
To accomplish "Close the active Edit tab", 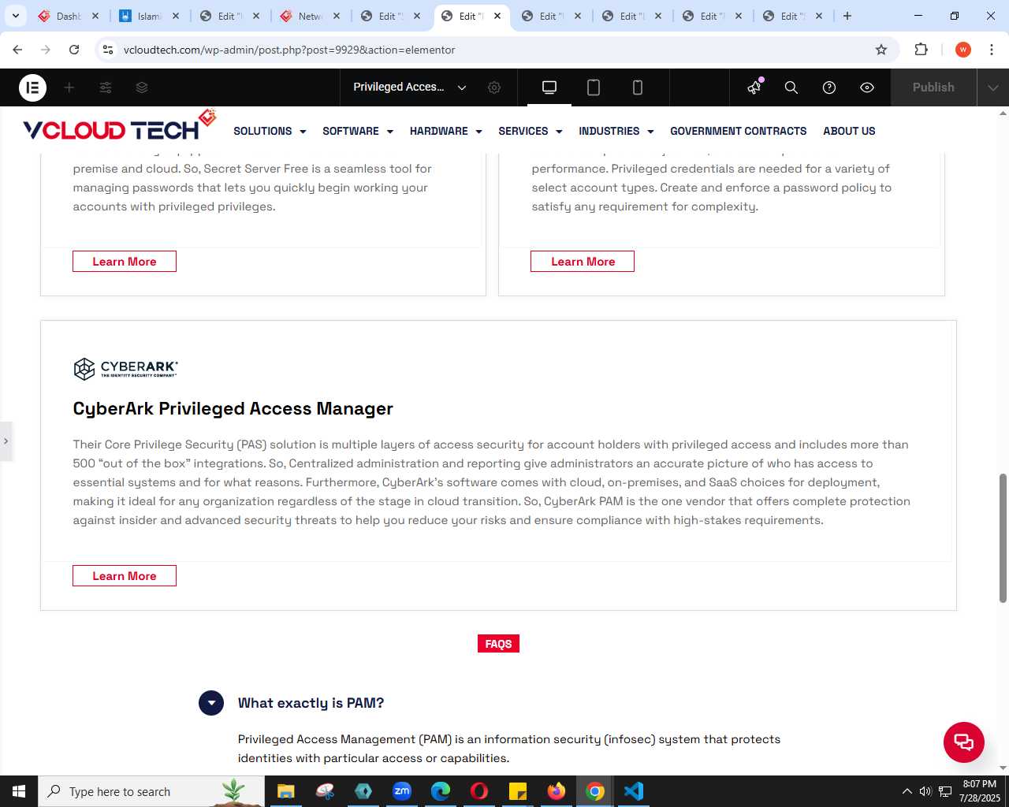I will (497, 16).
